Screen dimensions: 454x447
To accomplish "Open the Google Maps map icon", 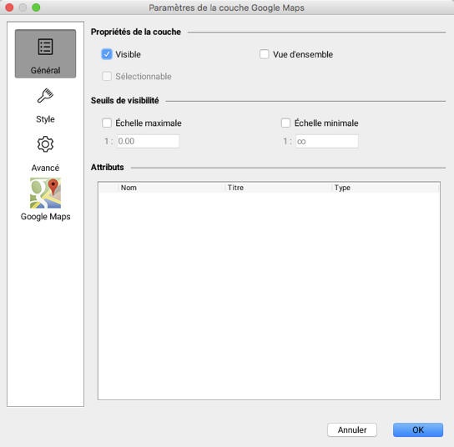I will [x=45, y=193].
